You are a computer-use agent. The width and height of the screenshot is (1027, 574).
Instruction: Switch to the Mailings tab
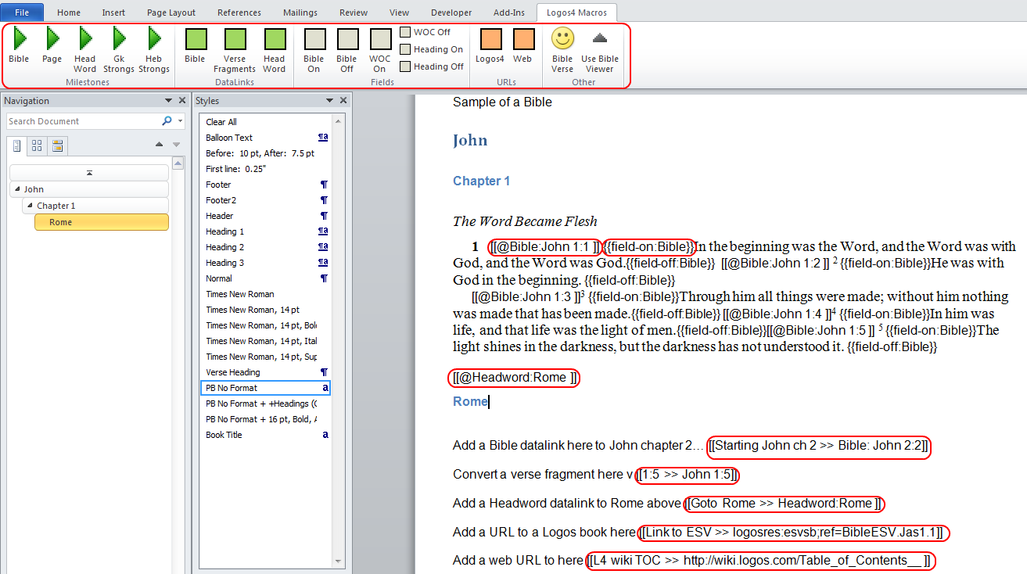[301, 13]
